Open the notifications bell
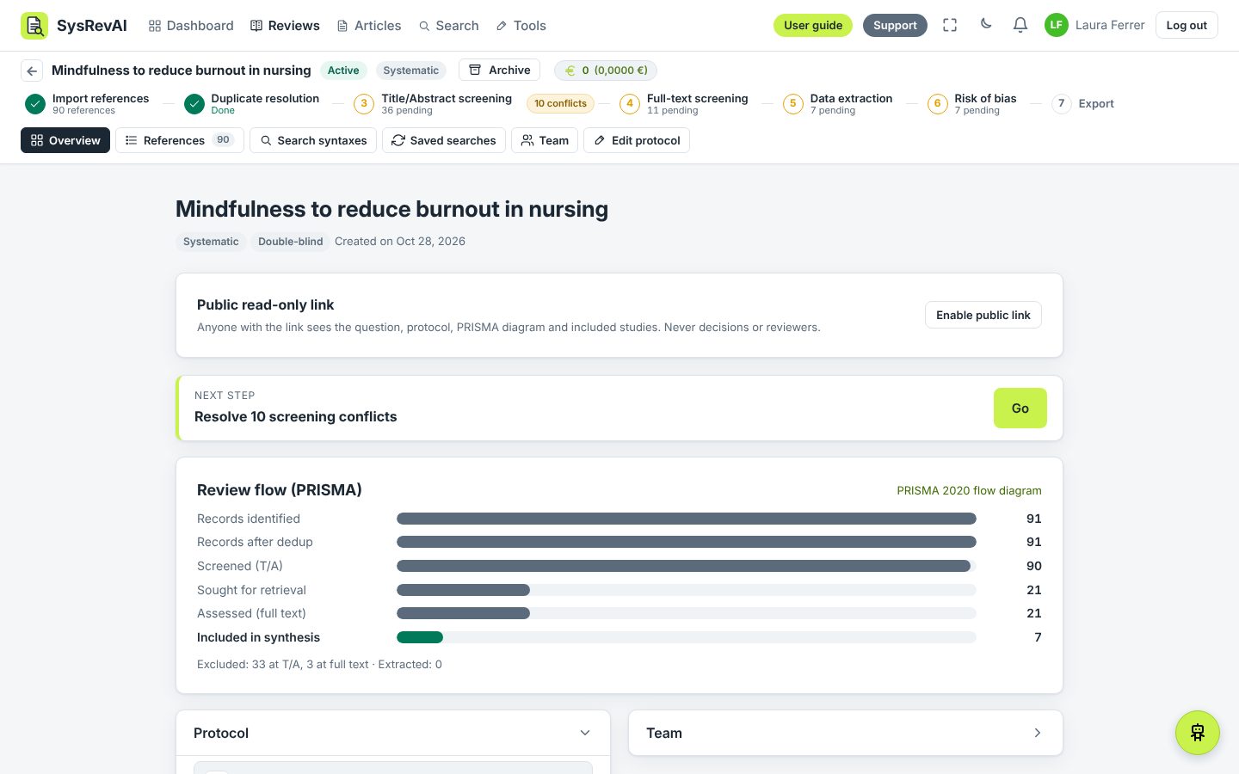 [1020, 25]
